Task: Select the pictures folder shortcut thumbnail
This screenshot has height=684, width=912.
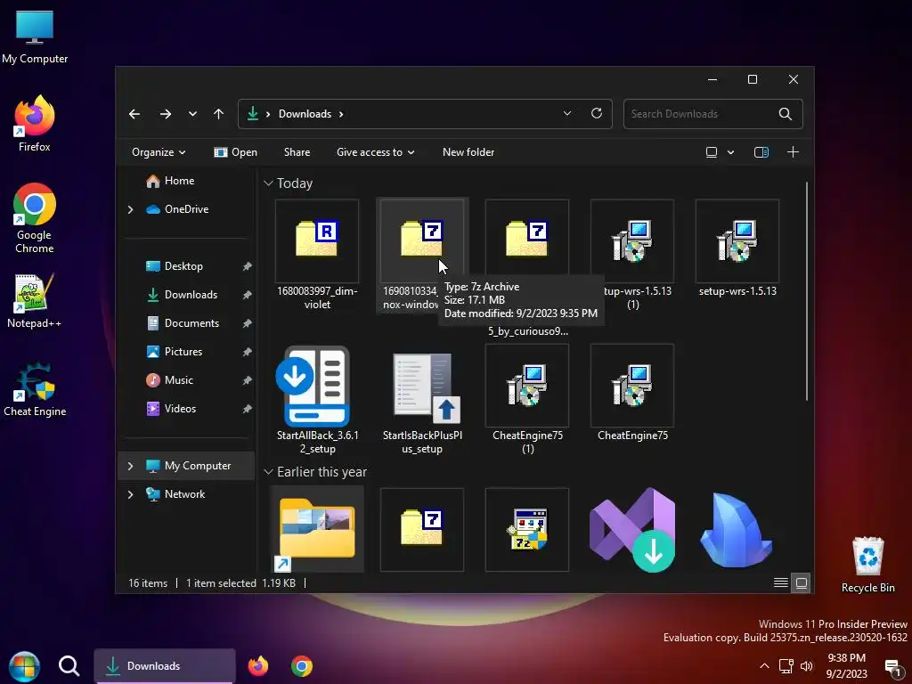Action: click(317, 529)
